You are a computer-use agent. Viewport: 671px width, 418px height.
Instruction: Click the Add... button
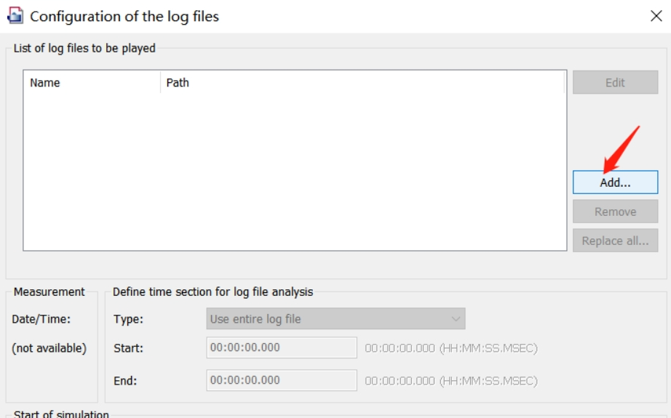pos(615,182)
